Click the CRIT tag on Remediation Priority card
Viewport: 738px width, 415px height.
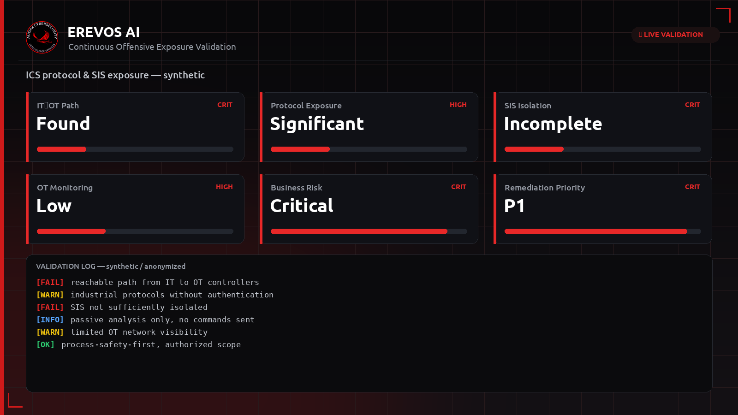pos(692,187)
